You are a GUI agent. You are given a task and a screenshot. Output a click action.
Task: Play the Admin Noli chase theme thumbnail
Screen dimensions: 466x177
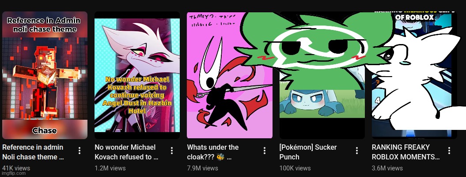(45, 75)
